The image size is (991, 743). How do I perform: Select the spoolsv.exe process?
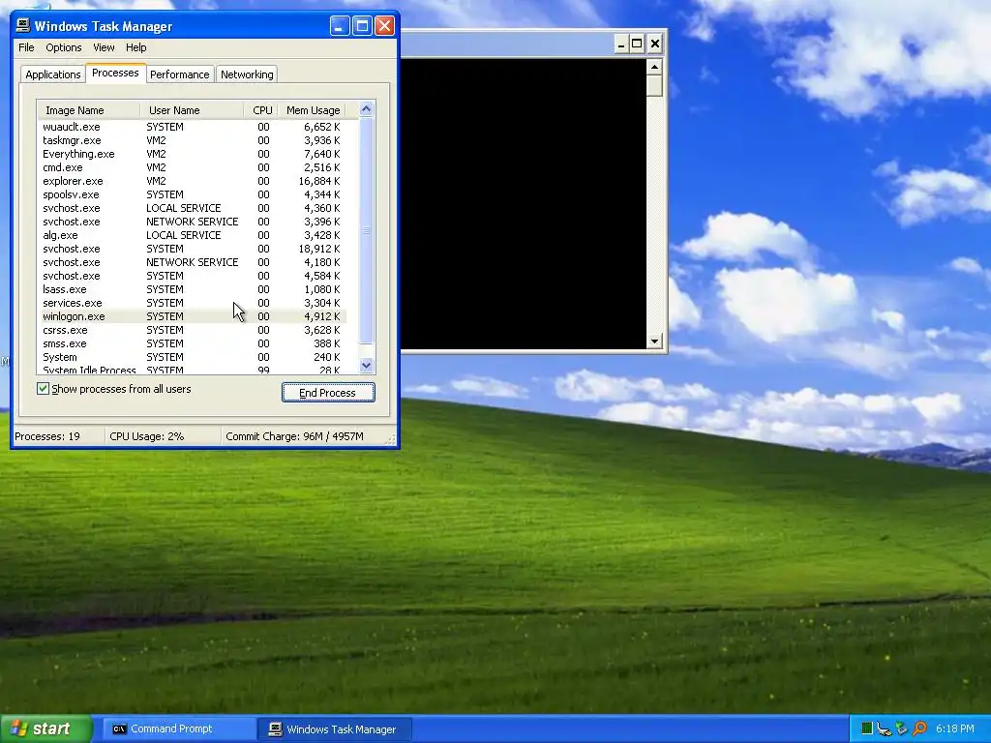coord(193,194)
